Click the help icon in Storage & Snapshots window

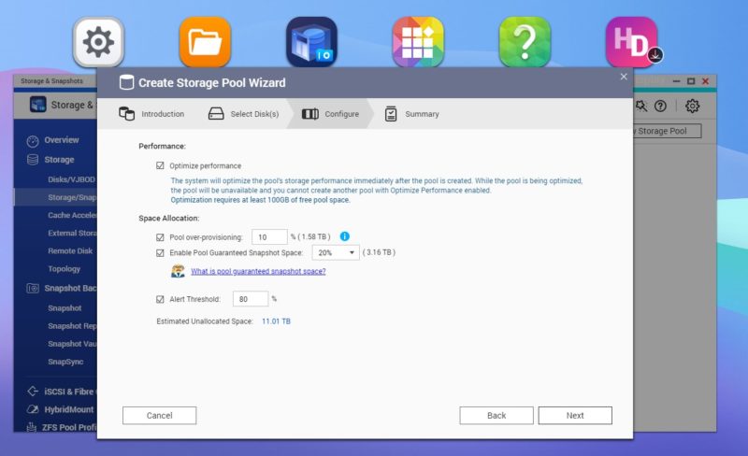click(x=660, y=106)
